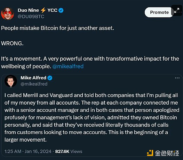The image size is (183, 160).
Task: Open the @mikealfred handle in the quoted tweet
Action: pos(34,84)
